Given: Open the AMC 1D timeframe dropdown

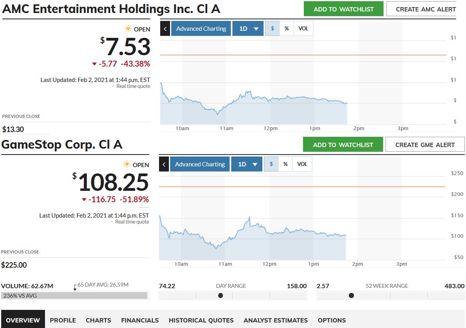Looking at the screenshot, I should click(248, 29).
